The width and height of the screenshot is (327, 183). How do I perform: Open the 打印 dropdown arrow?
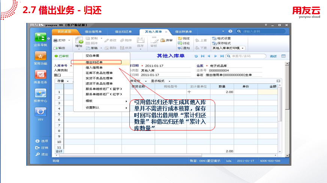pos(69,40)
